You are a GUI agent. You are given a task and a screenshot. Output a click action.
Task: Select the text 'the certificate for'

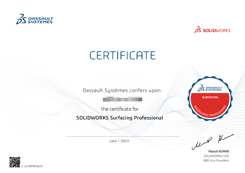[x=120, y=109]
